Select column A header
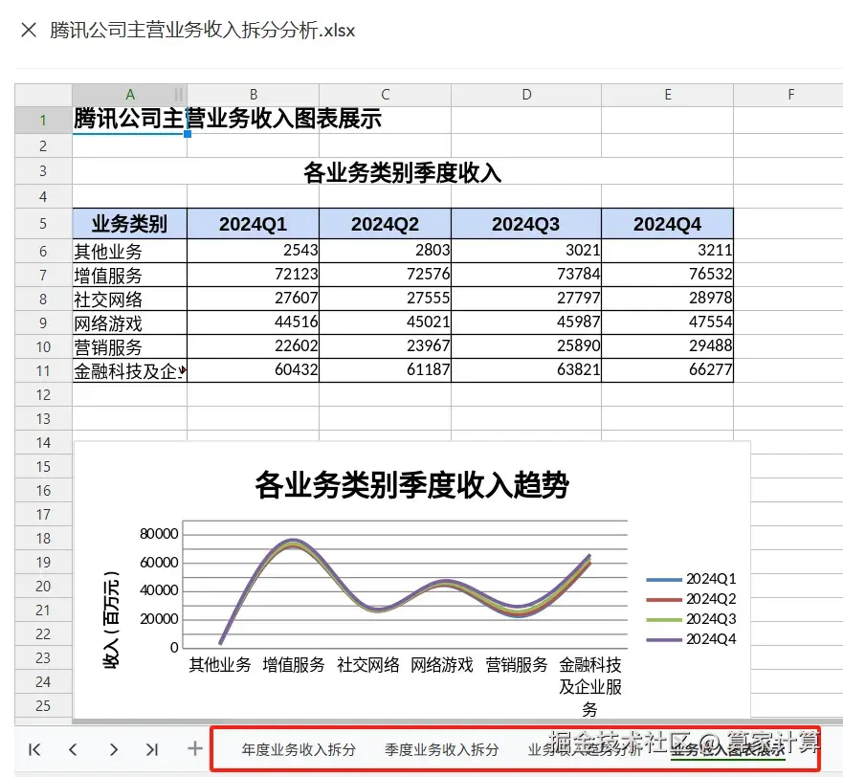The height and width of the screenshot is (777, 843). [129, 95]
